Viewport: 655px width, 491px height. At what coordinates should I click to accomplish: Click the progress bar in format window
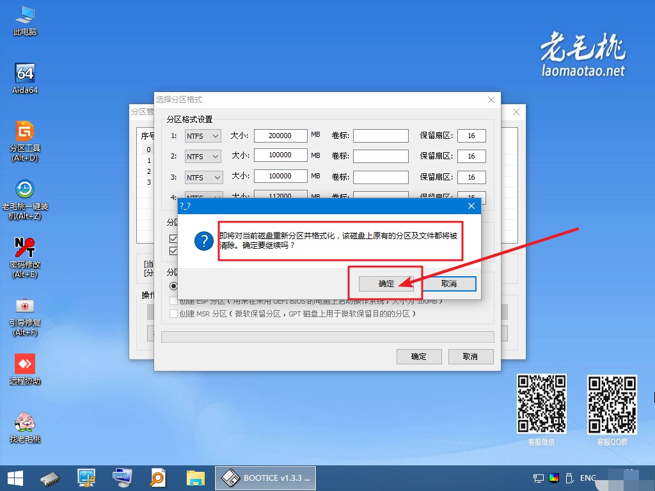pyautogui.click(x=327, y=336)
